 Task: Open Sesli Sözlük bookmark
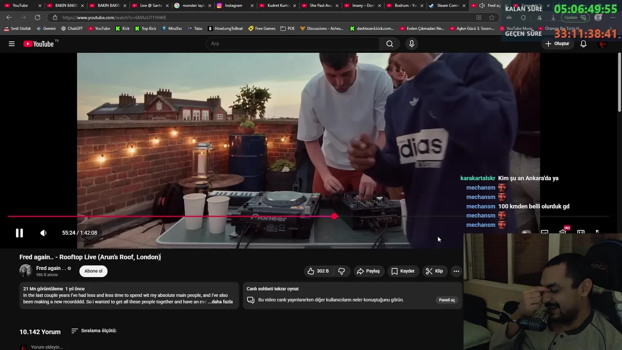(x=17, y=29)
